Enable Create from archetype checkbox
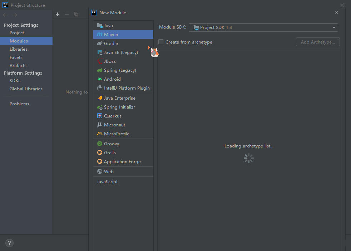This screenshot has width=351, height=251. point(161,42)
